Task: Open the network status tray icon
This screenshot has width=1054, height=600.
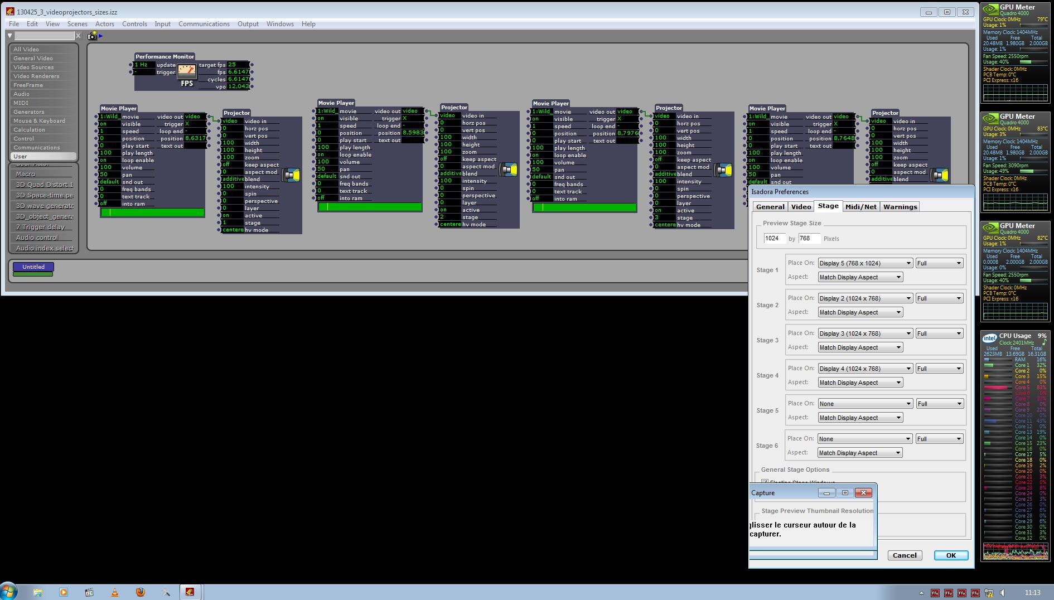Action: click(989, 593)
